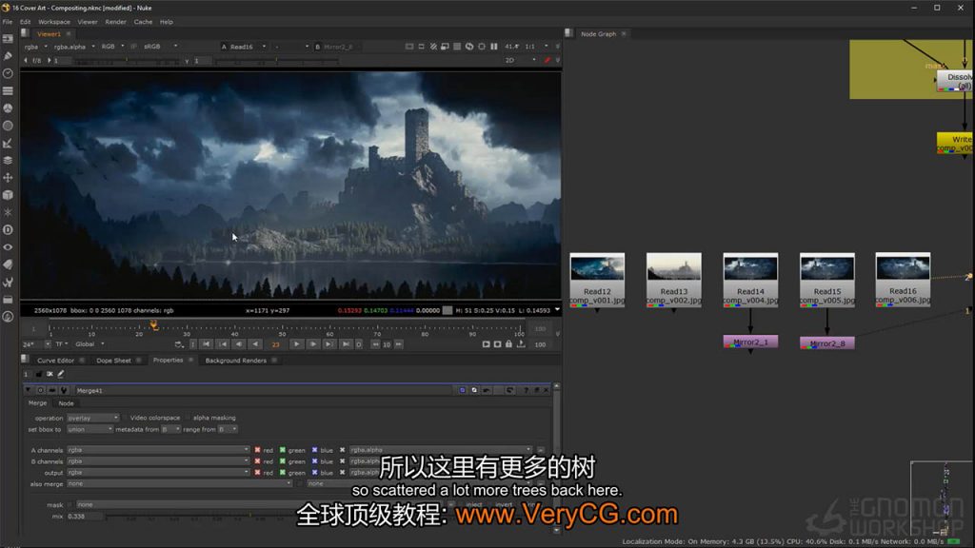This screenshot has height=548, width=975.
Task: Toggle B channels green checkbox
Action: [x=282, y=461]
